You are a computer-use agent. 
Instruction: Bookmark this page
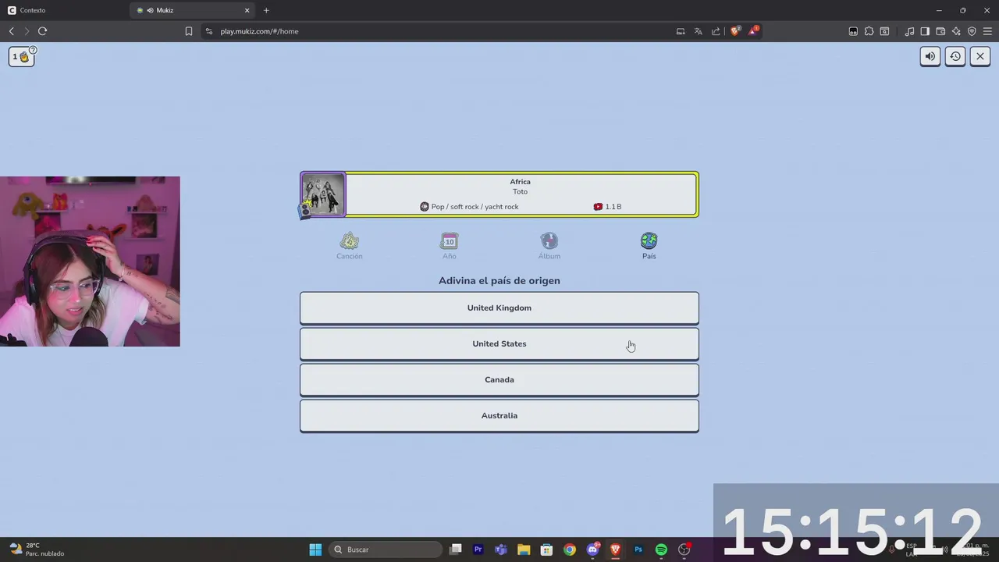click(189, 31)
